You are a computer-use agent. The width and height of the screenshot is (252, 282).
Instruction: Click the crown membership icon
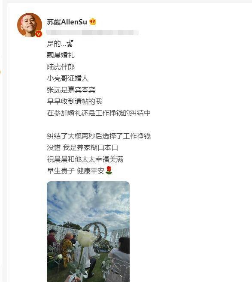point(93,21)
